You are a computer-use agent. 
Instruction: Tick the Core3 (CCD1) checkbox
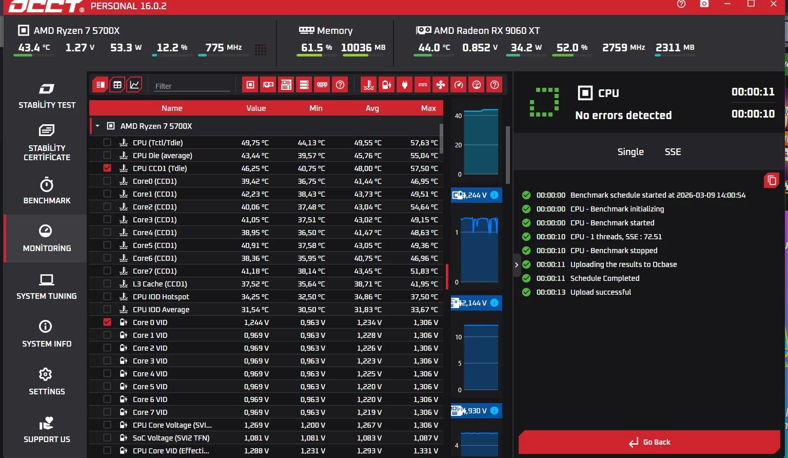point(107,219)
